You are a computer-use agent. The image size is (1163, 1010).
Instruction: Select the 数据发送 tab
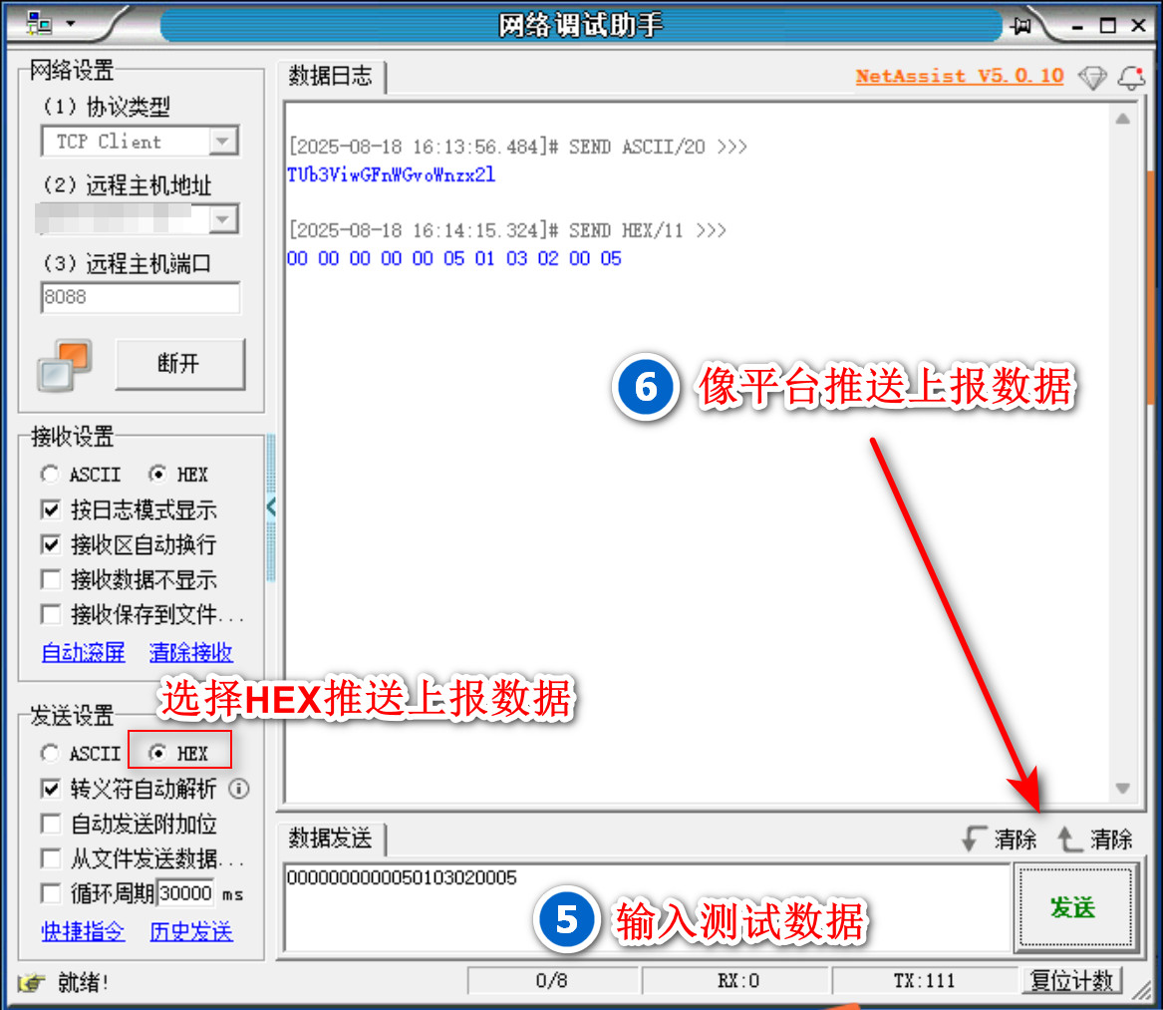[330, 839]
